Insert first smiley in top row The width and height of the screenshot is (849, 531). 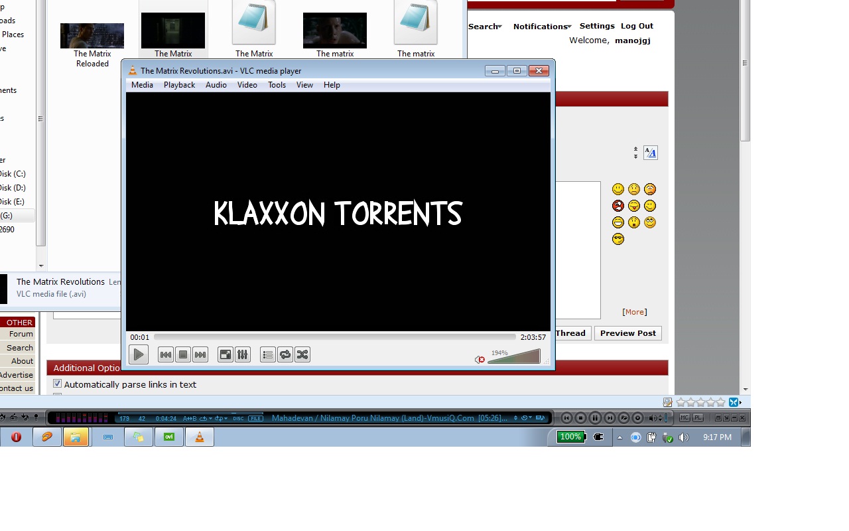pyautogui.click(x=618, y=189)
